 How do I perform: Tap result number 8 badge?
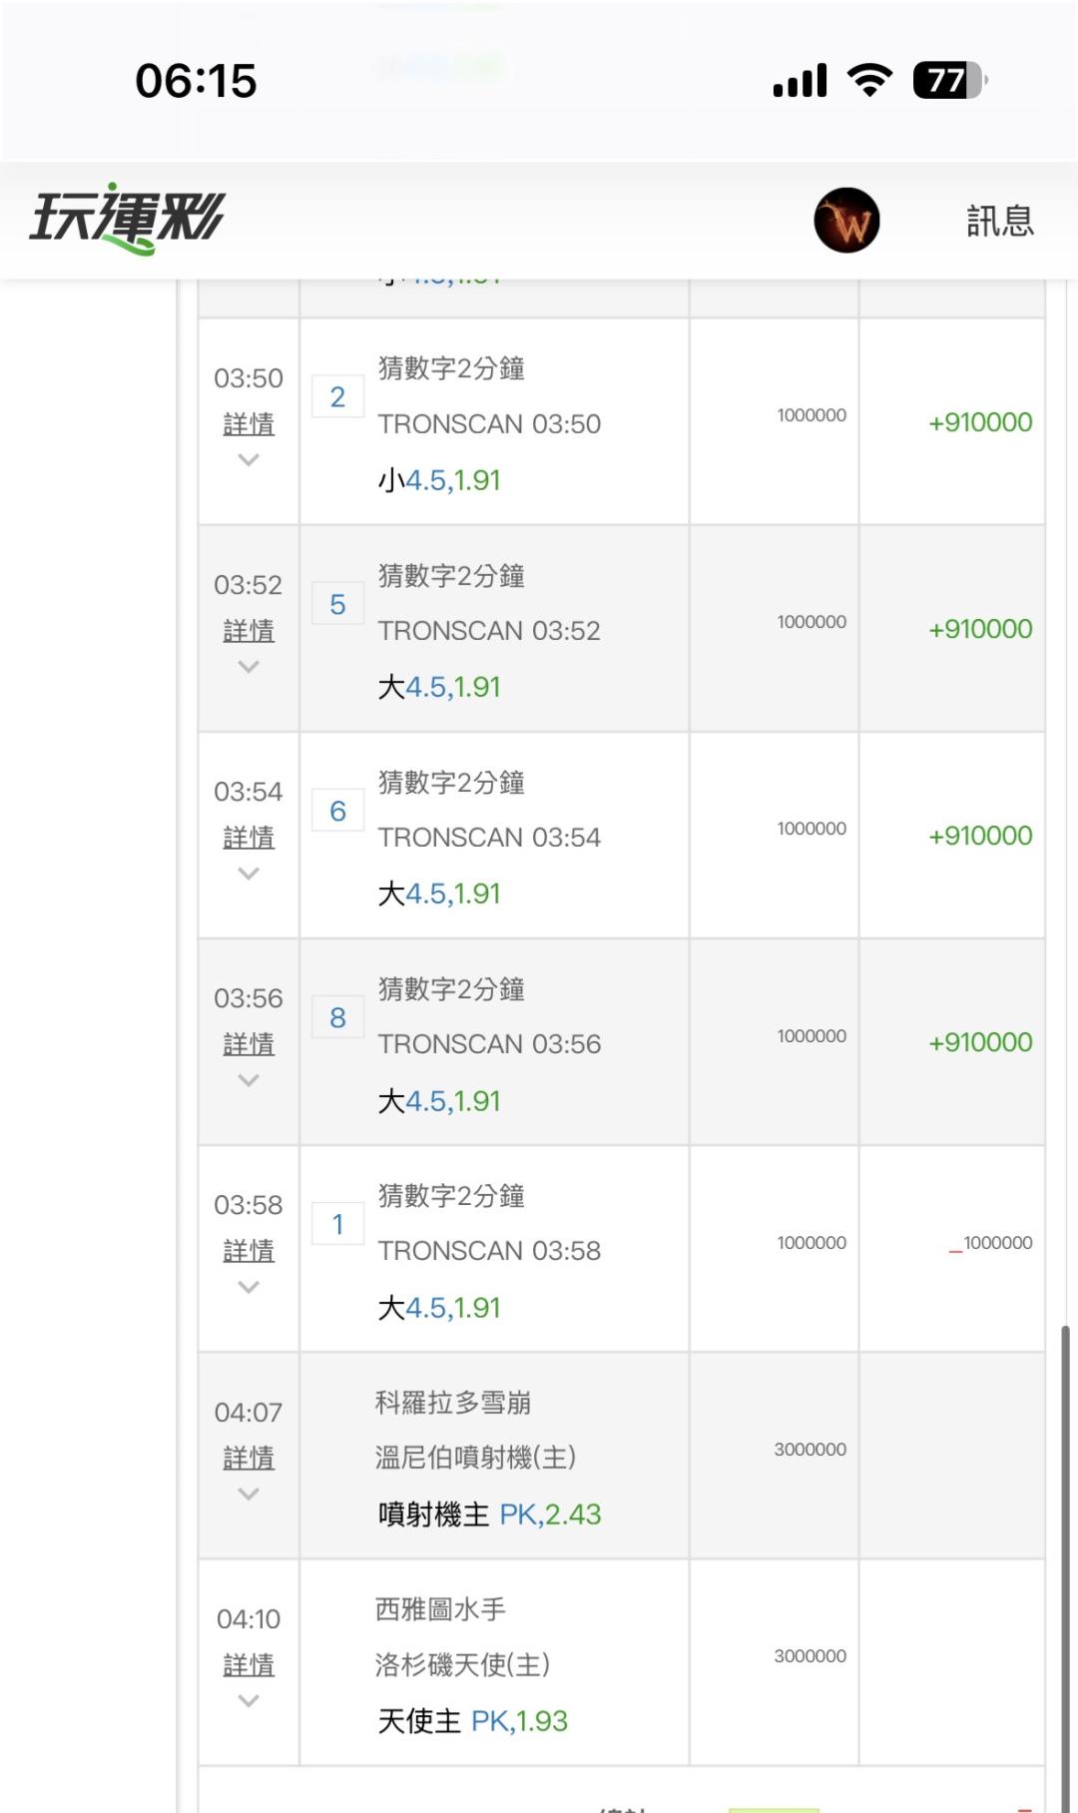click(x=337, y=1017)
